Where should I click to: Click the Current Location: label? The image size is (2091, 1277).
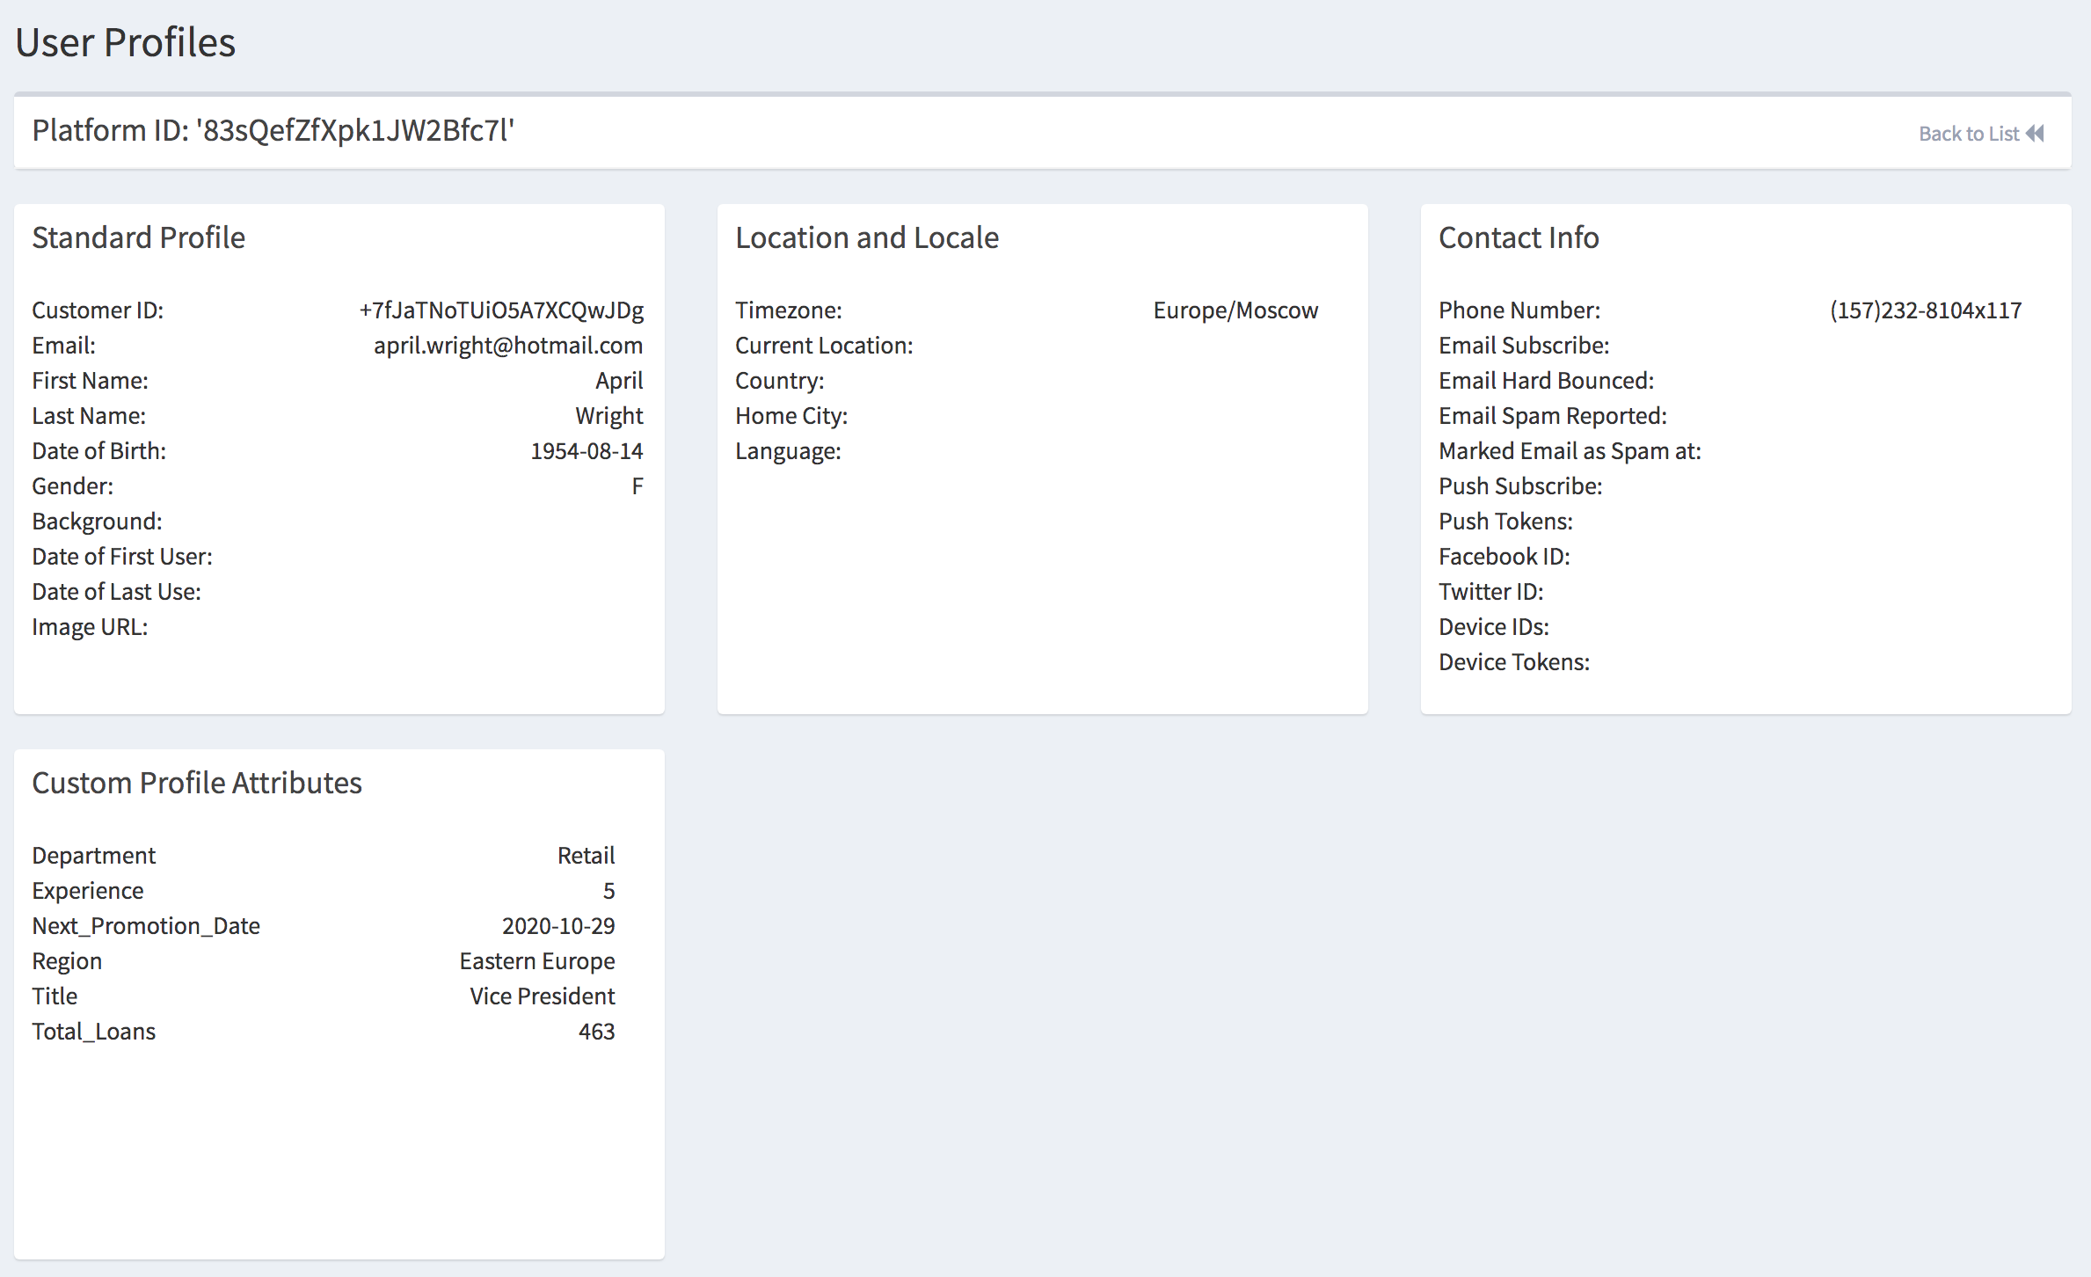tap(824, 346)
